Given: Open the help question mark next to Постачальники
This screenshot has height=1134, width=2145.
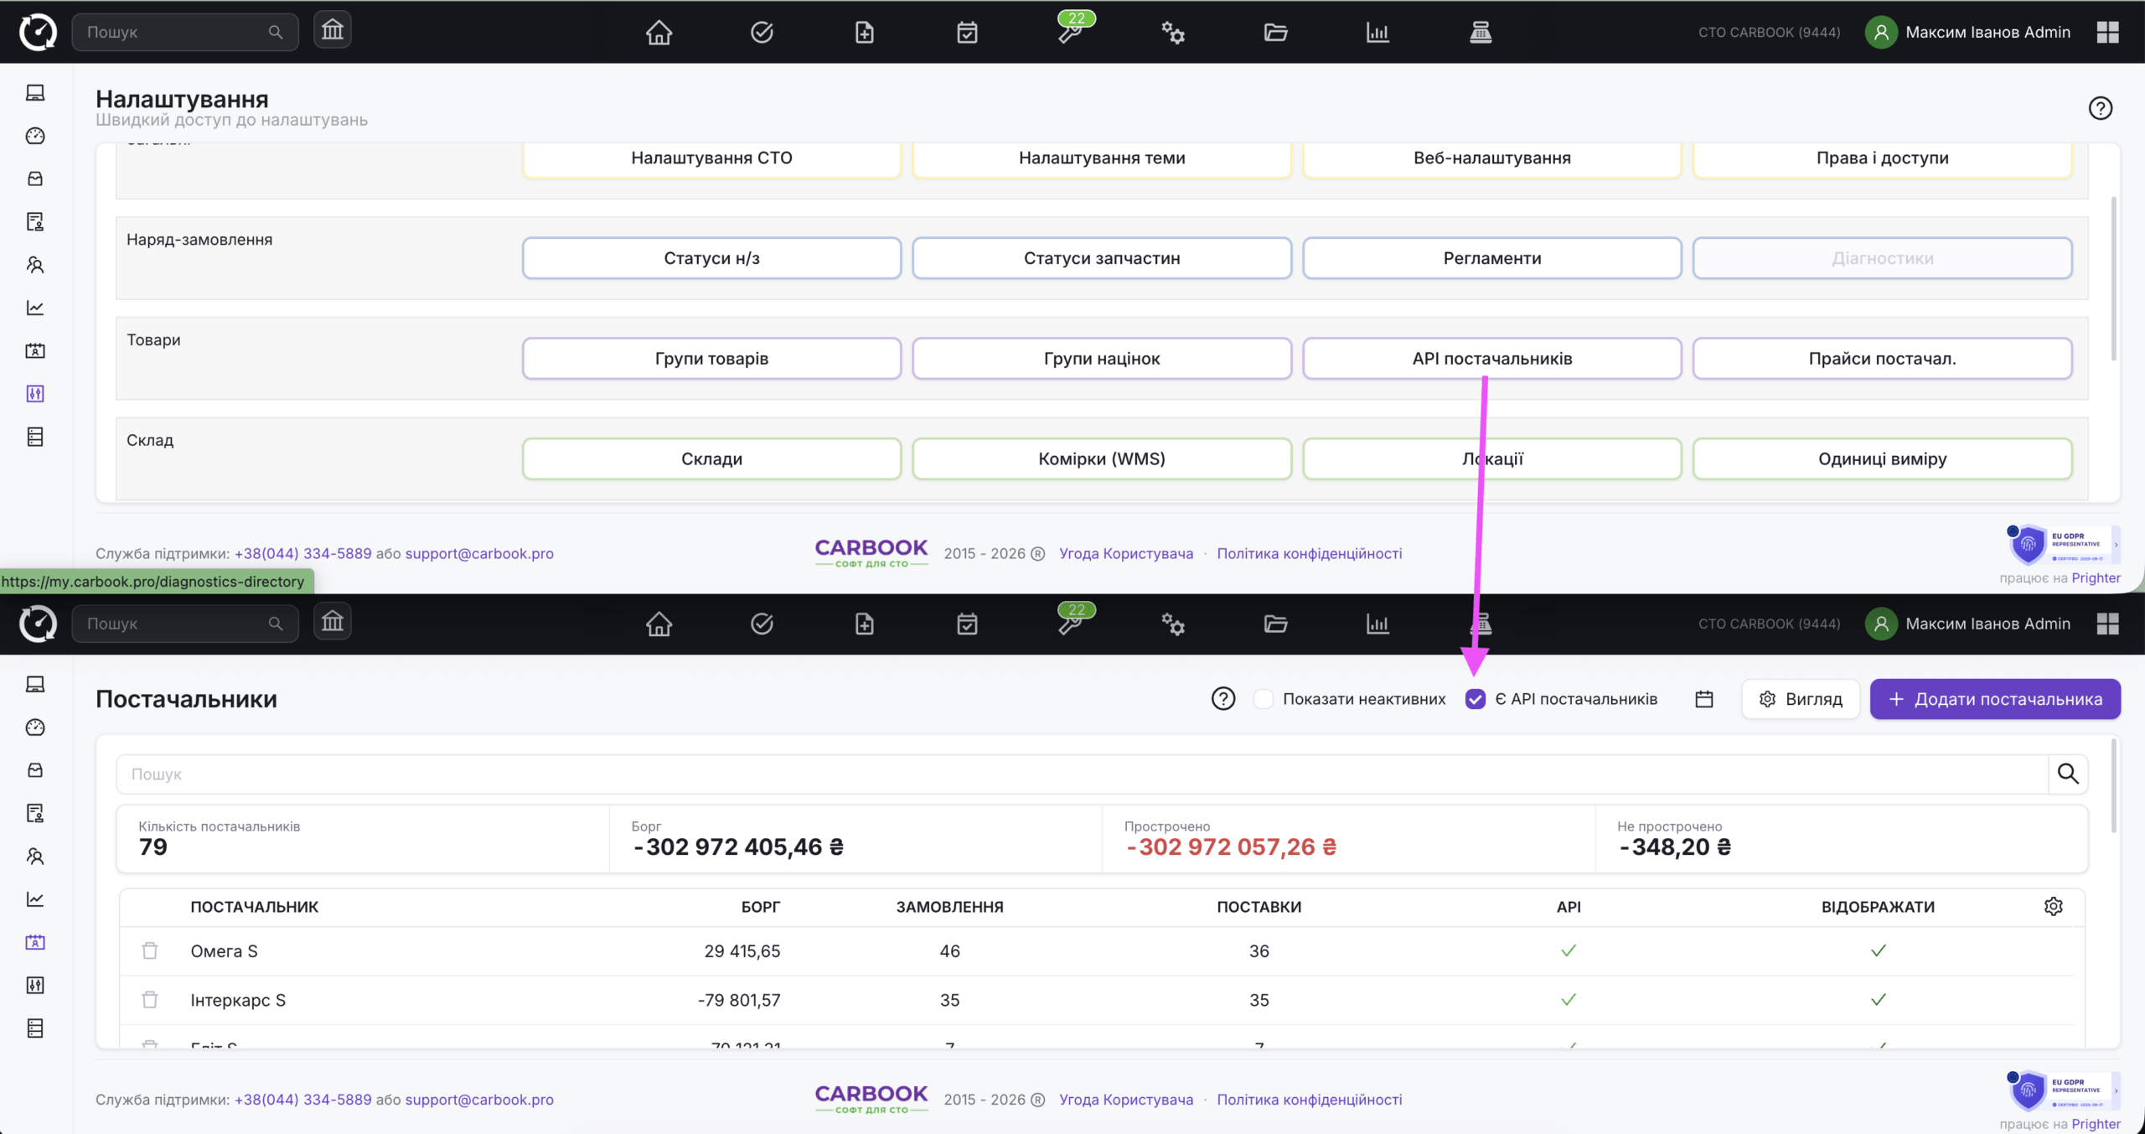Looking at the screenshot, I should [1223, 698].
